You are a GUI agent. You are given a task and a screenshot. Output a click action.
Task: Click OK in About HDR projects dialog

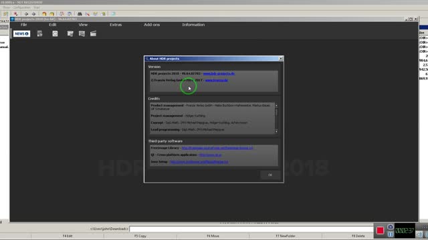pyautogui.click(x=270, y=175)
